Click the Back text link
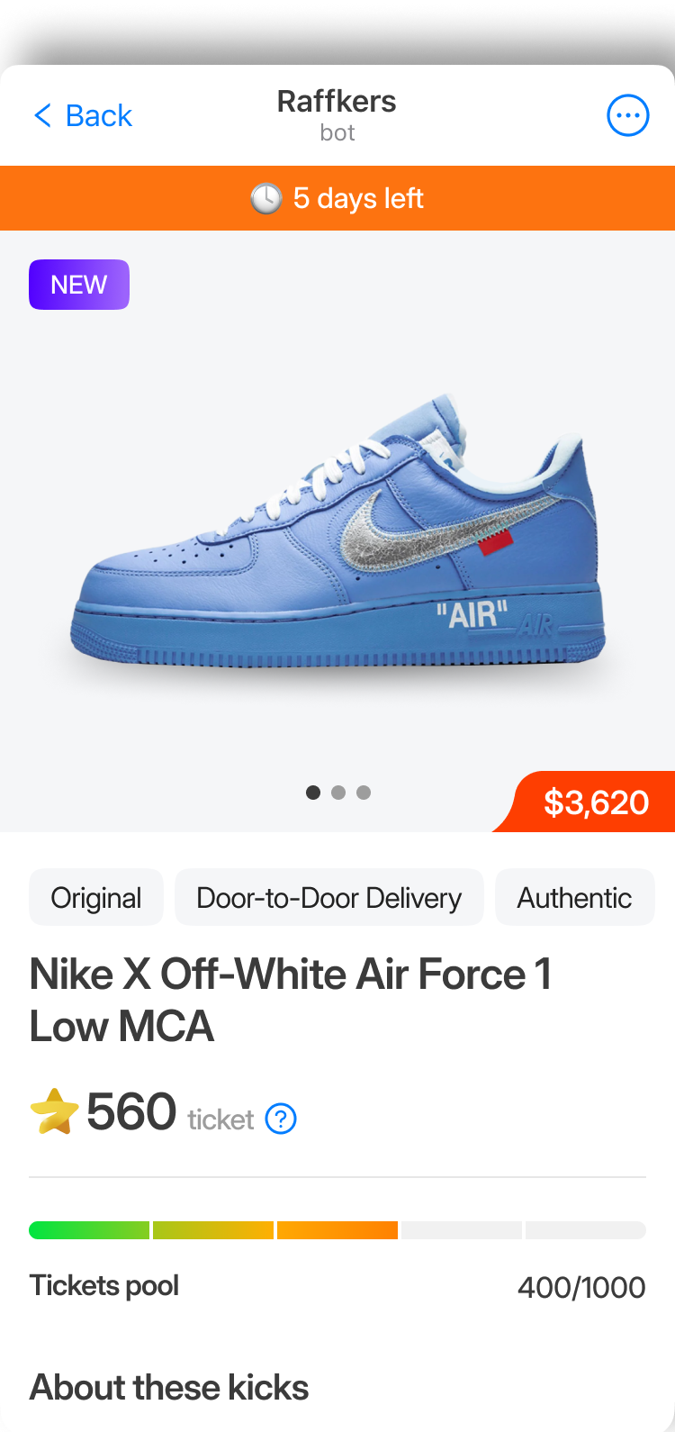The height and width of the screenshot is (1432, 675). coord(99,115)
